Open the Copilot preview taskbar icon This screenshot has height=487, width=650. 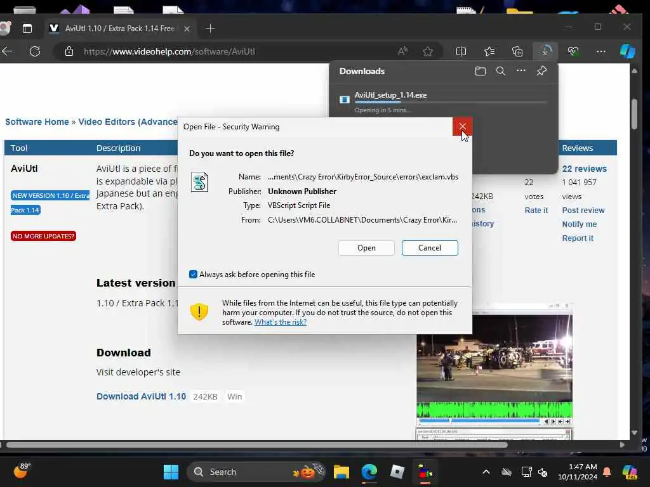pos(630,472)
